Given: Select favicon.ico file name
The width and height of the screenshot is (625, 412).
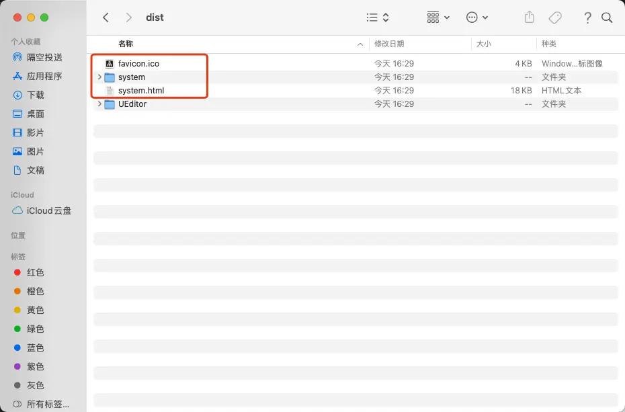Looking at the screenshot, I should [138, 64].
